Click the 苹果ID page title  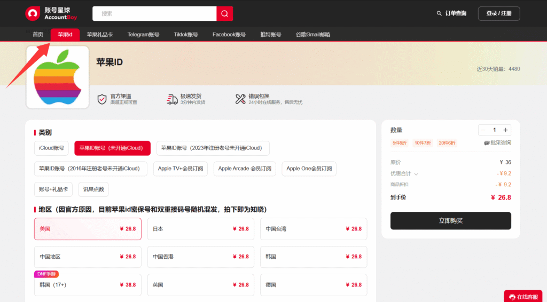(110, 62)
